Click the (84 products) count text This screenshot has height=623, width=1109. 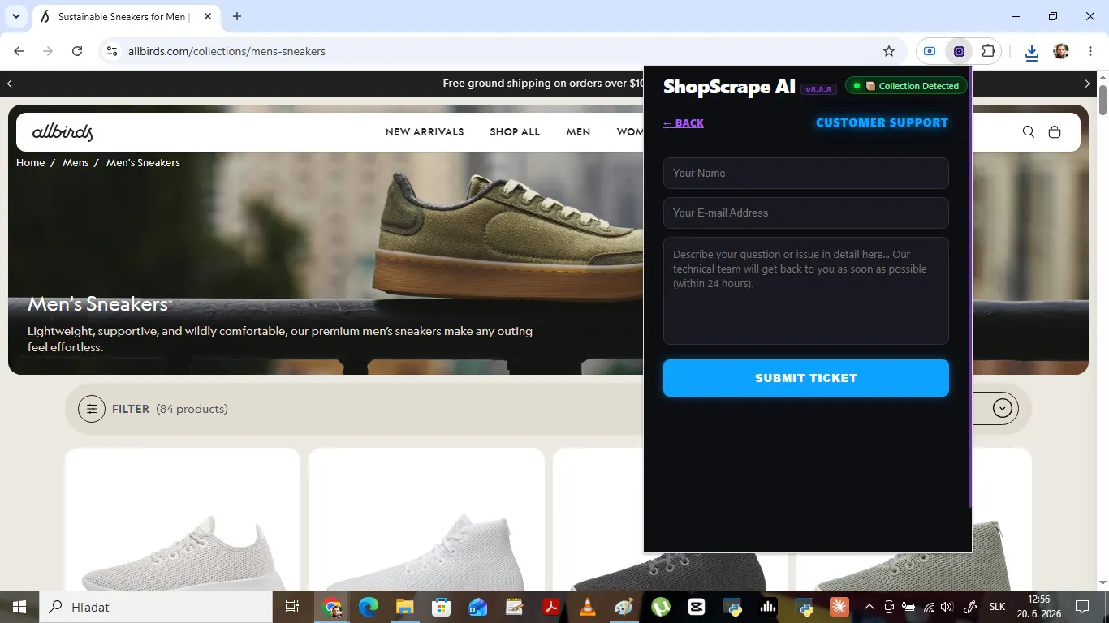click(192, 409)
